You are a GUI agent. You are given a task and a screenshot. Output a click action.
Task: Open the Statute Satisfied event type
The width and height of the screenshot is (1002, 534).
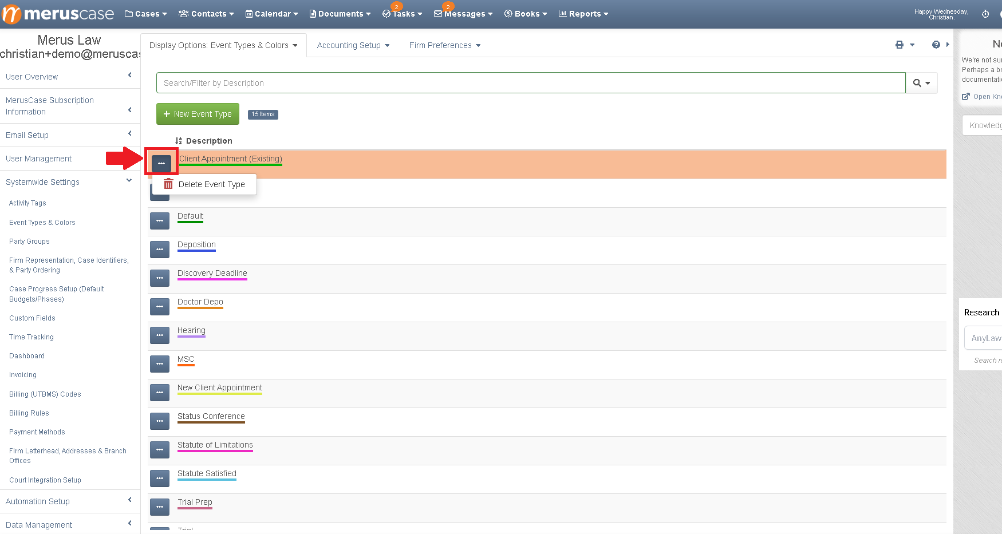tap(207, 473)
